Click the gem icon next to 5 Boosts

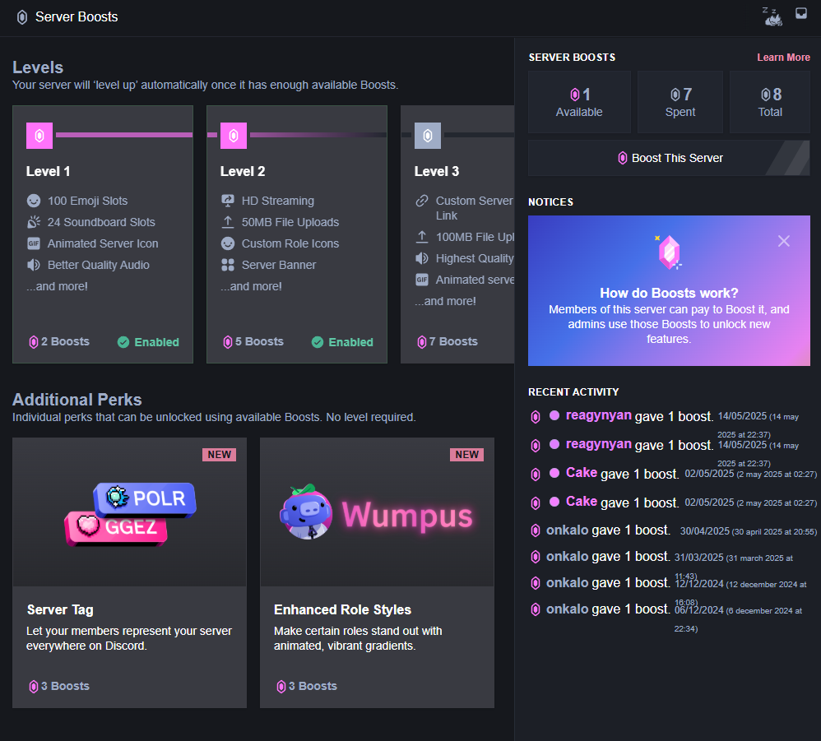point(228,342)
